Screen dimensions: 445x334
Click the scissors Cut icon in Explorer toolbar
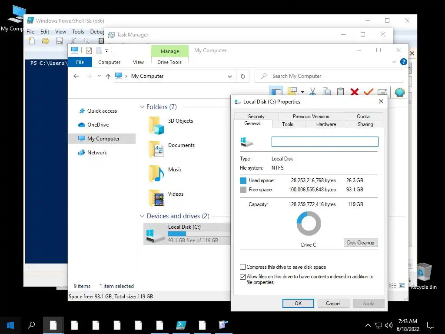coord(312,92)
